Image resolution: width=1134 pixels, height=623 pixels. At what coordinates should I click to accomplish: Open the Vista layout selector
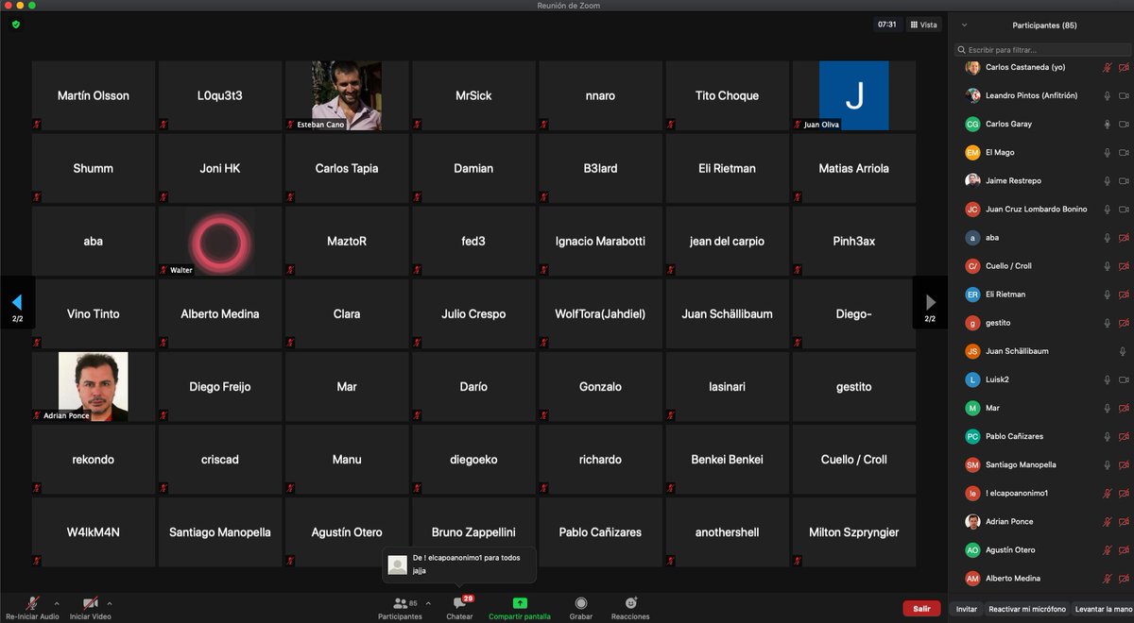(924, 25)
